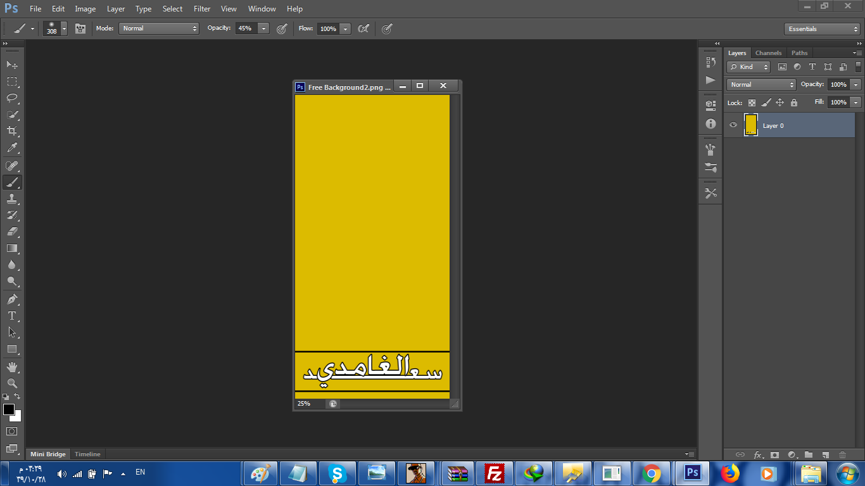Screen dimensions: 865x486
Task: Select the Crop tool
Action: pos(12,131)
